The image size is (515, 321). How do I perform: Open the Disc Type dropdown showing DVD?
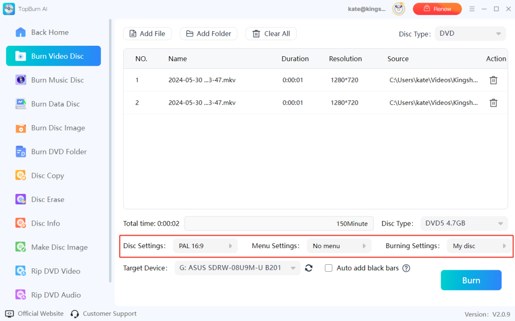coord(470,33)
